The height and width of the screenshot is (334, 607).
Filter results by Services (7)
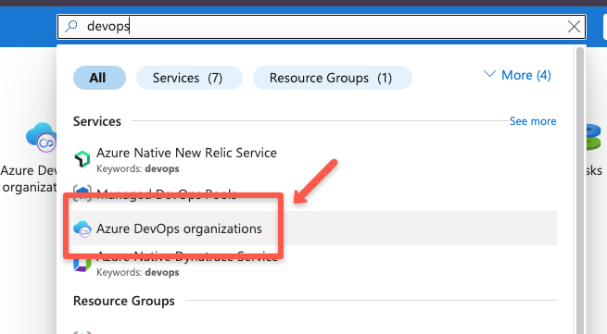[189, 78]
